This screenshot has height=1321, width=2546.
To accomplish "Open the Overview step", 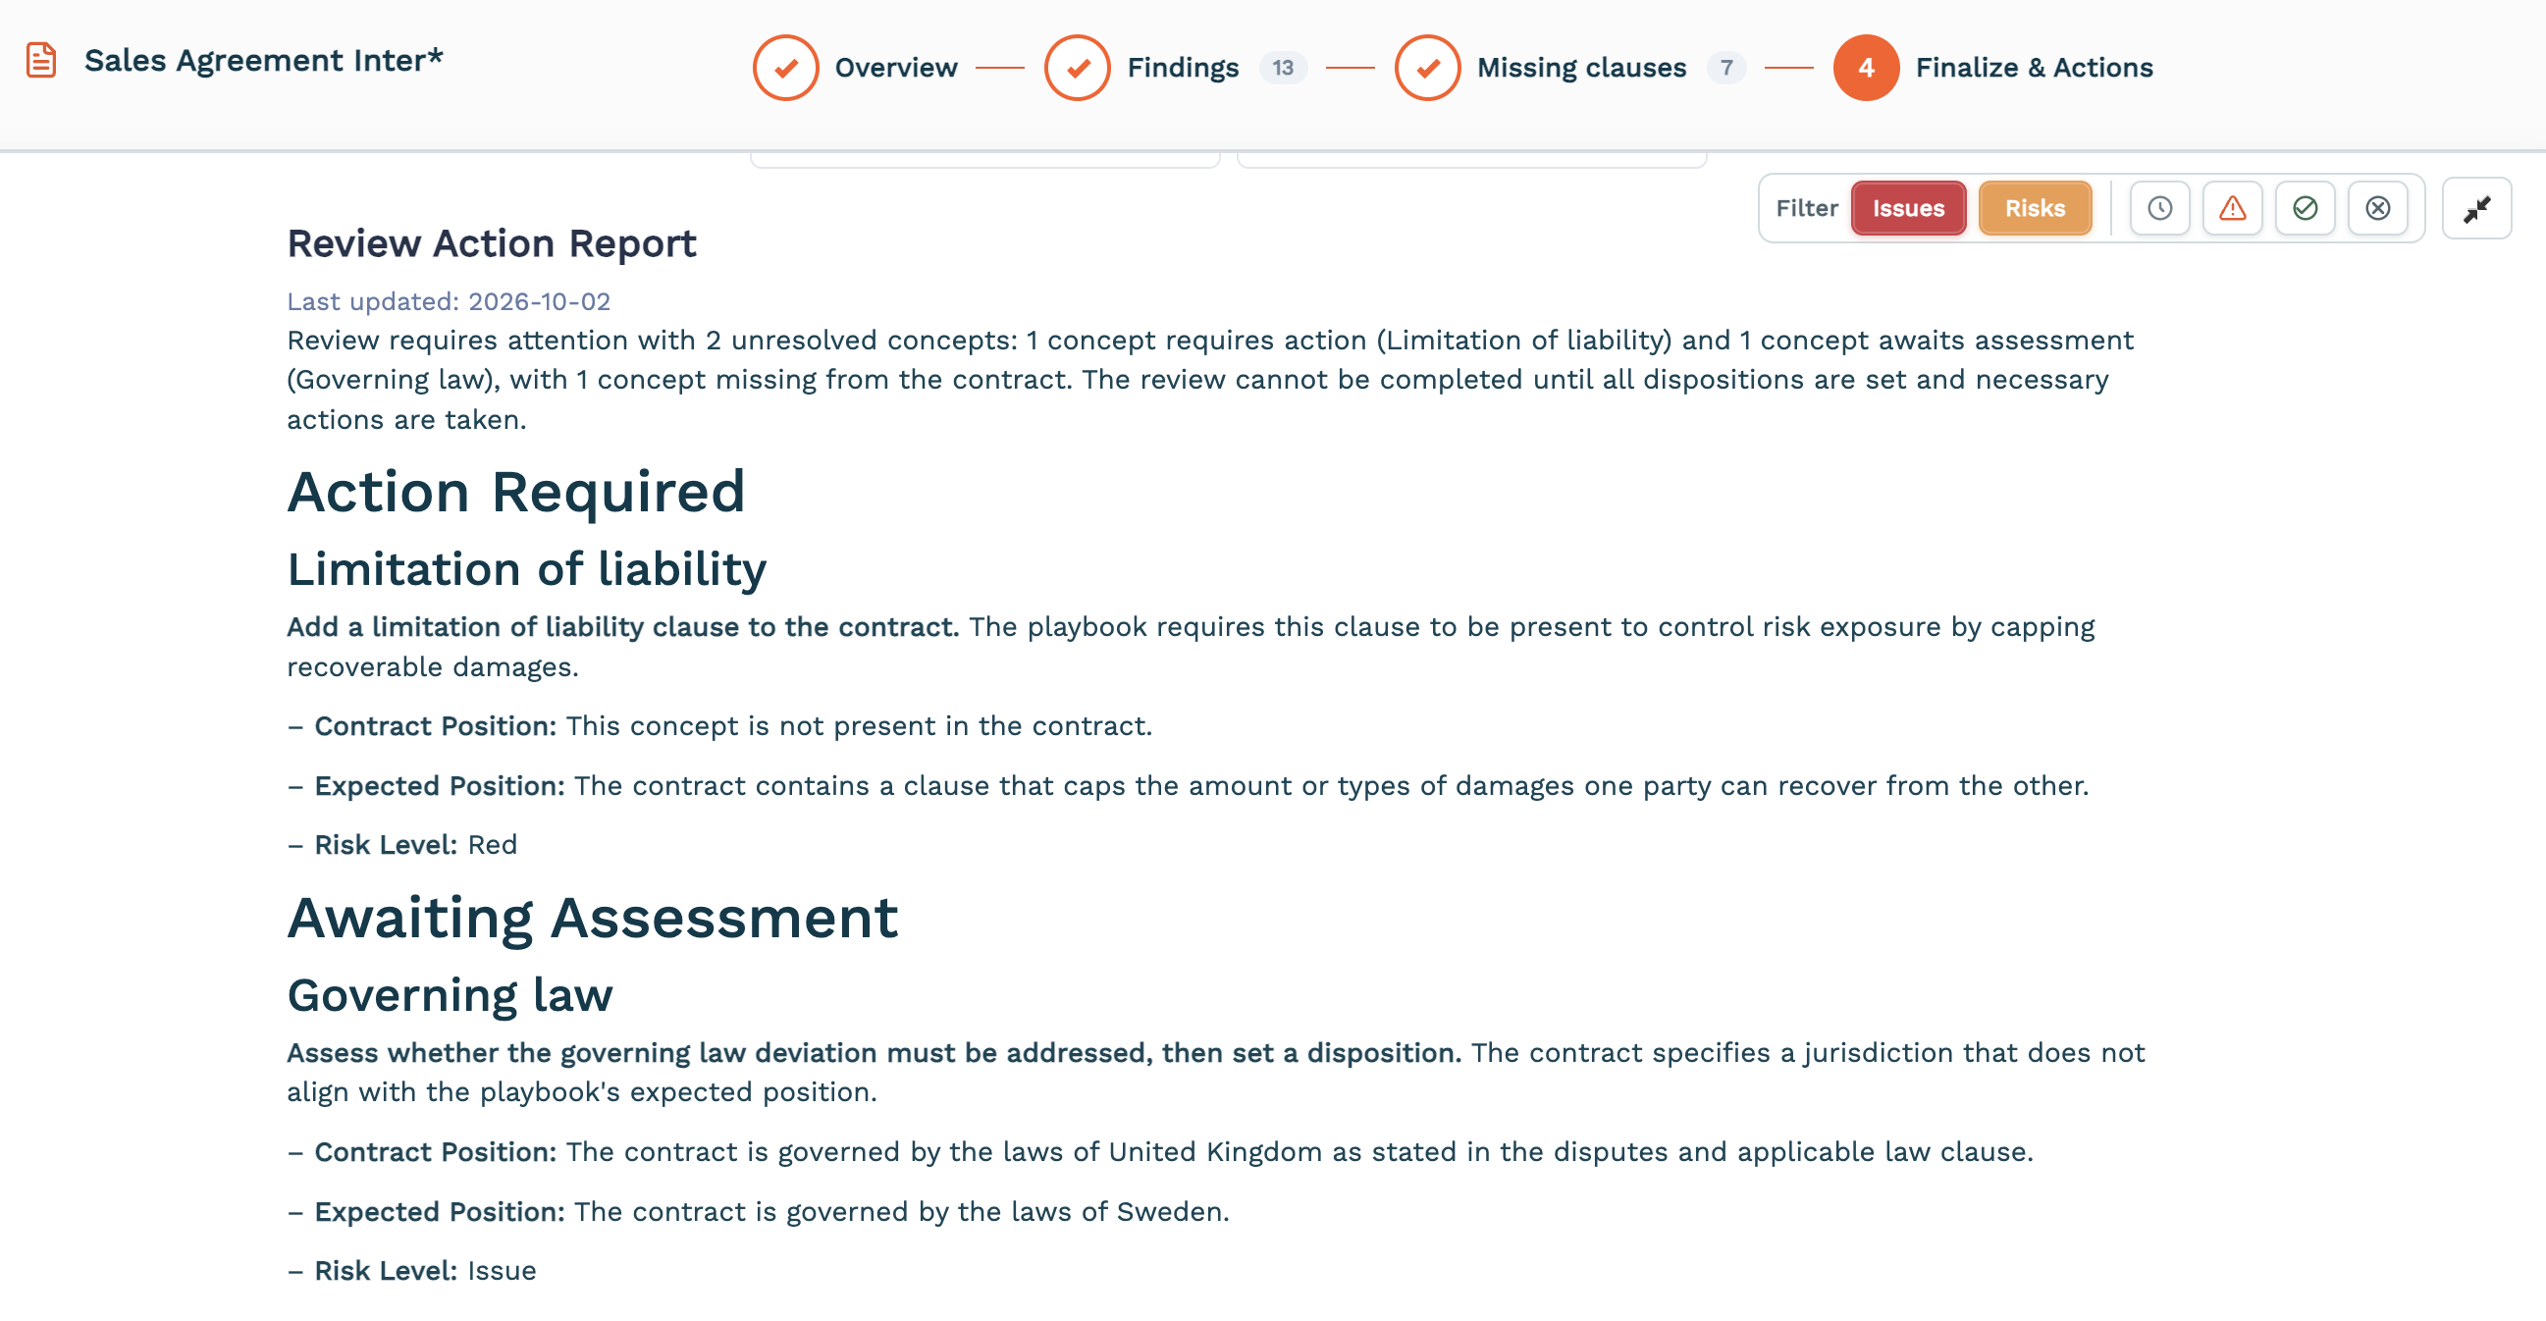I will [896, 68].
